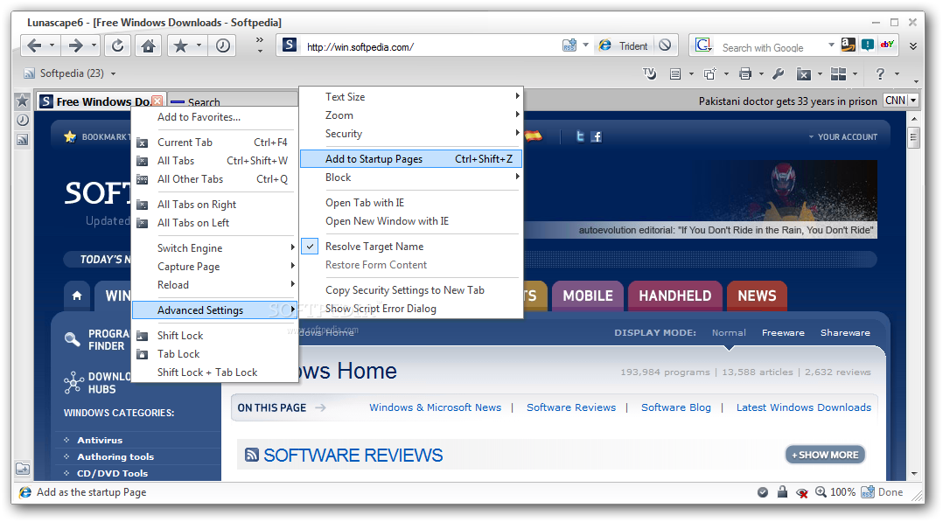This screenshot has height=522, width=943.
Task: Select Open Tab with IE
Action: point(411,203)
